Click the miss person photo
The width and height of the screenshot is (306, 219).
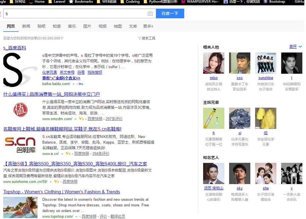pos(214,63)
